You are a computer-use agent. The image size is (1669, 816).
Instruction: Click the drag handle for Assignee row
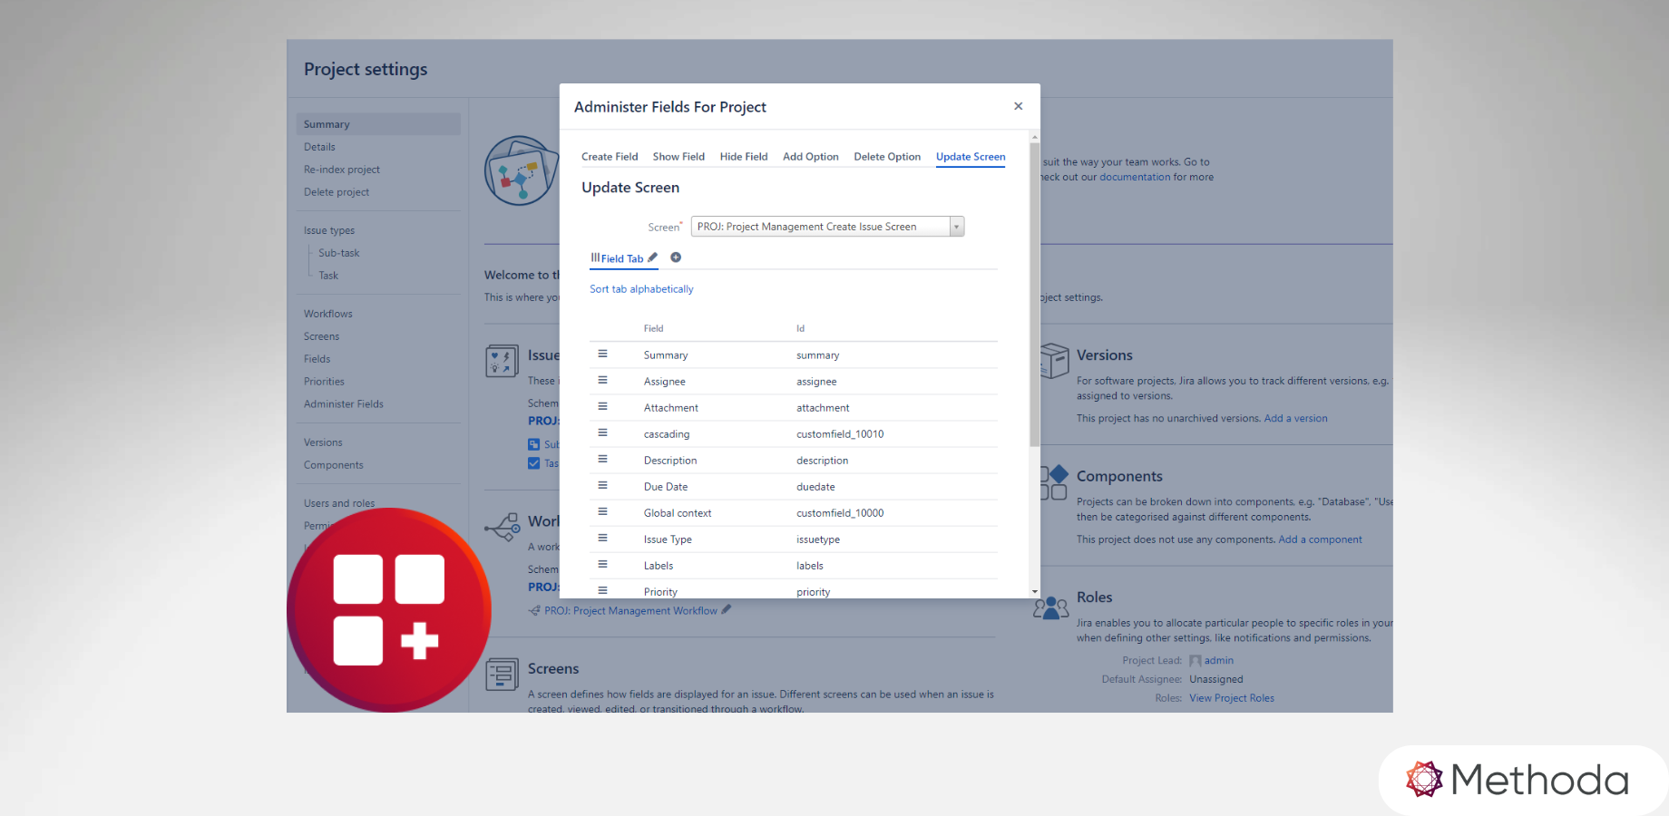(602, 381)
